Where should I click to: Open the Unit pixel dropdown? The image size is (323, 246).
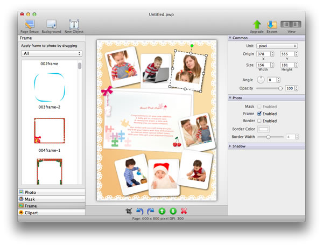click(x=277, y=46)
